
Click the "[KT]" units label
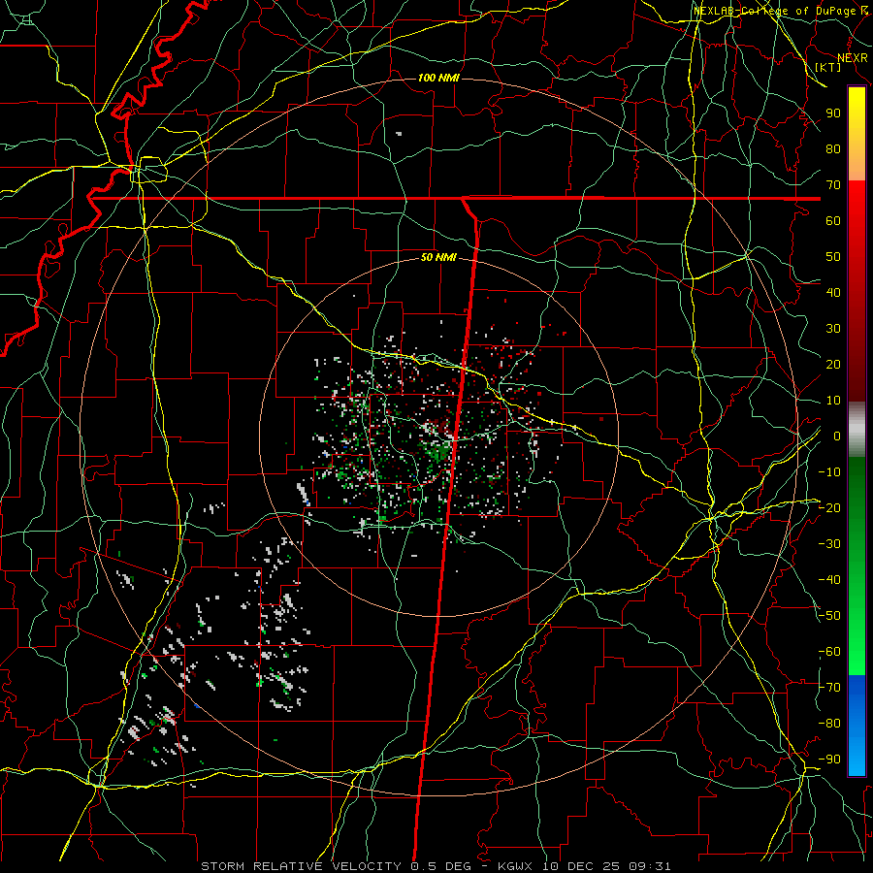828,67
